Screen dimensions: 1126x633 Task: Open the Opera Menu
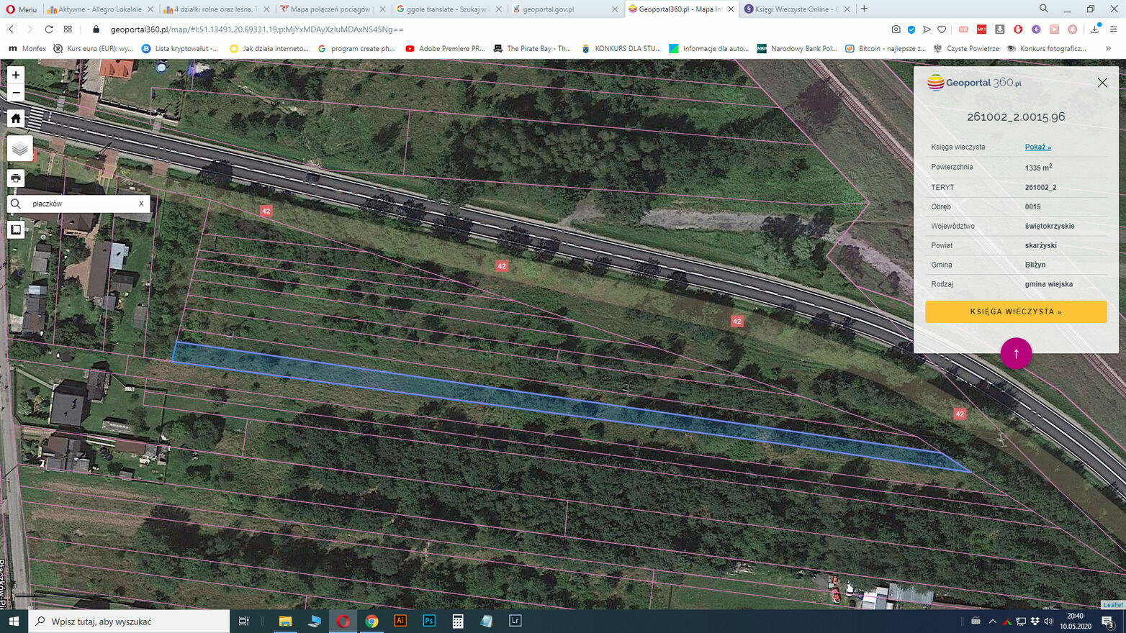pos(22,9)
